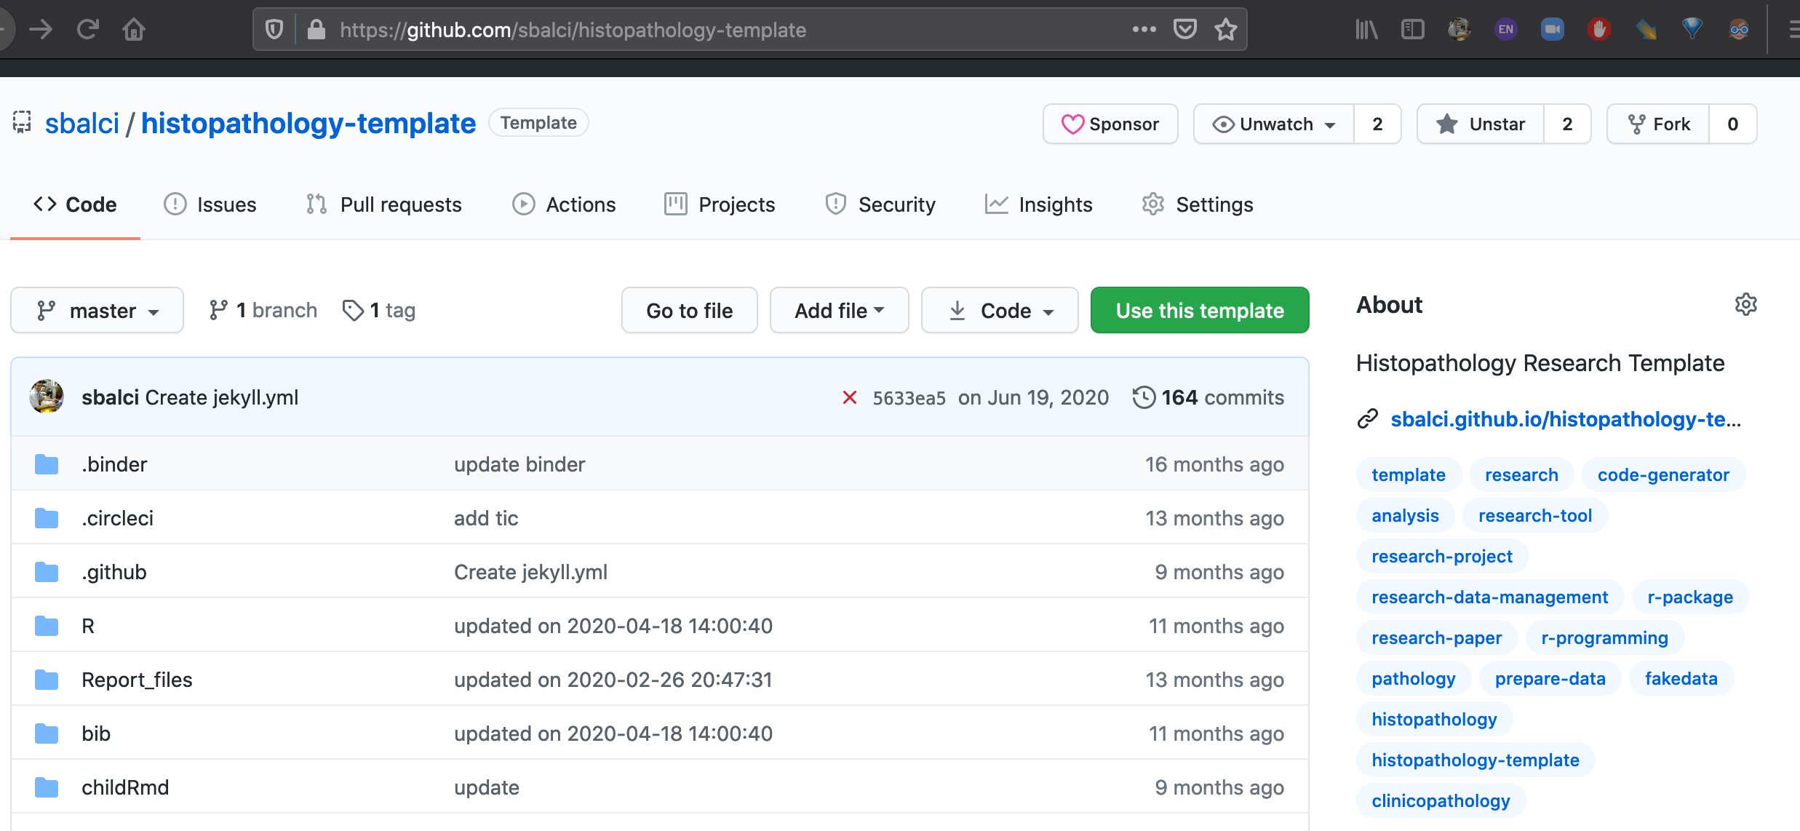Open the childRmd folder name
This screenshot has width=1800, height=831.
point(125,787)
